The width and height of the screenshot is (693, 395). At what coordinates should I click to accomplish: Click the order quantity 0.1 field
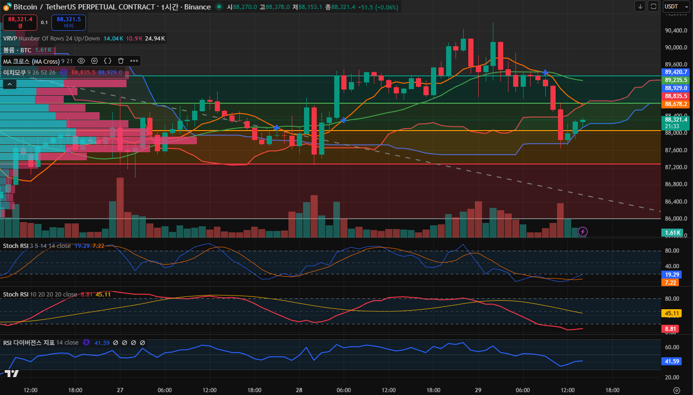[x=44, y=22]
